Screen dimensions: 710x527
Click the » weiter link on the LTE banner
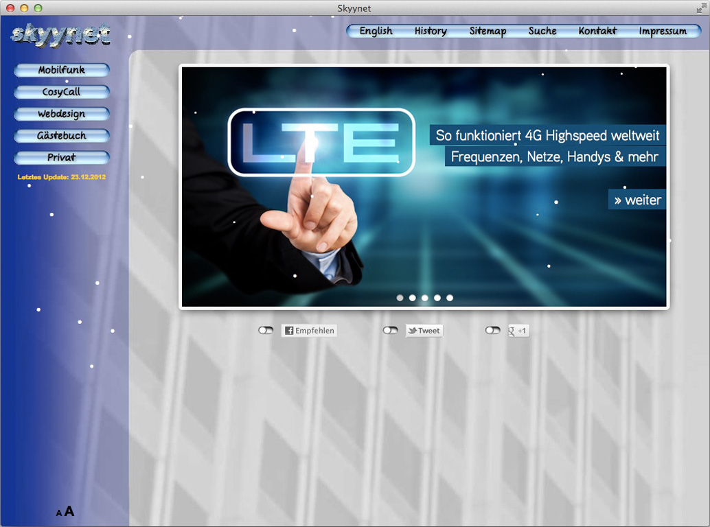pos(637,200)
